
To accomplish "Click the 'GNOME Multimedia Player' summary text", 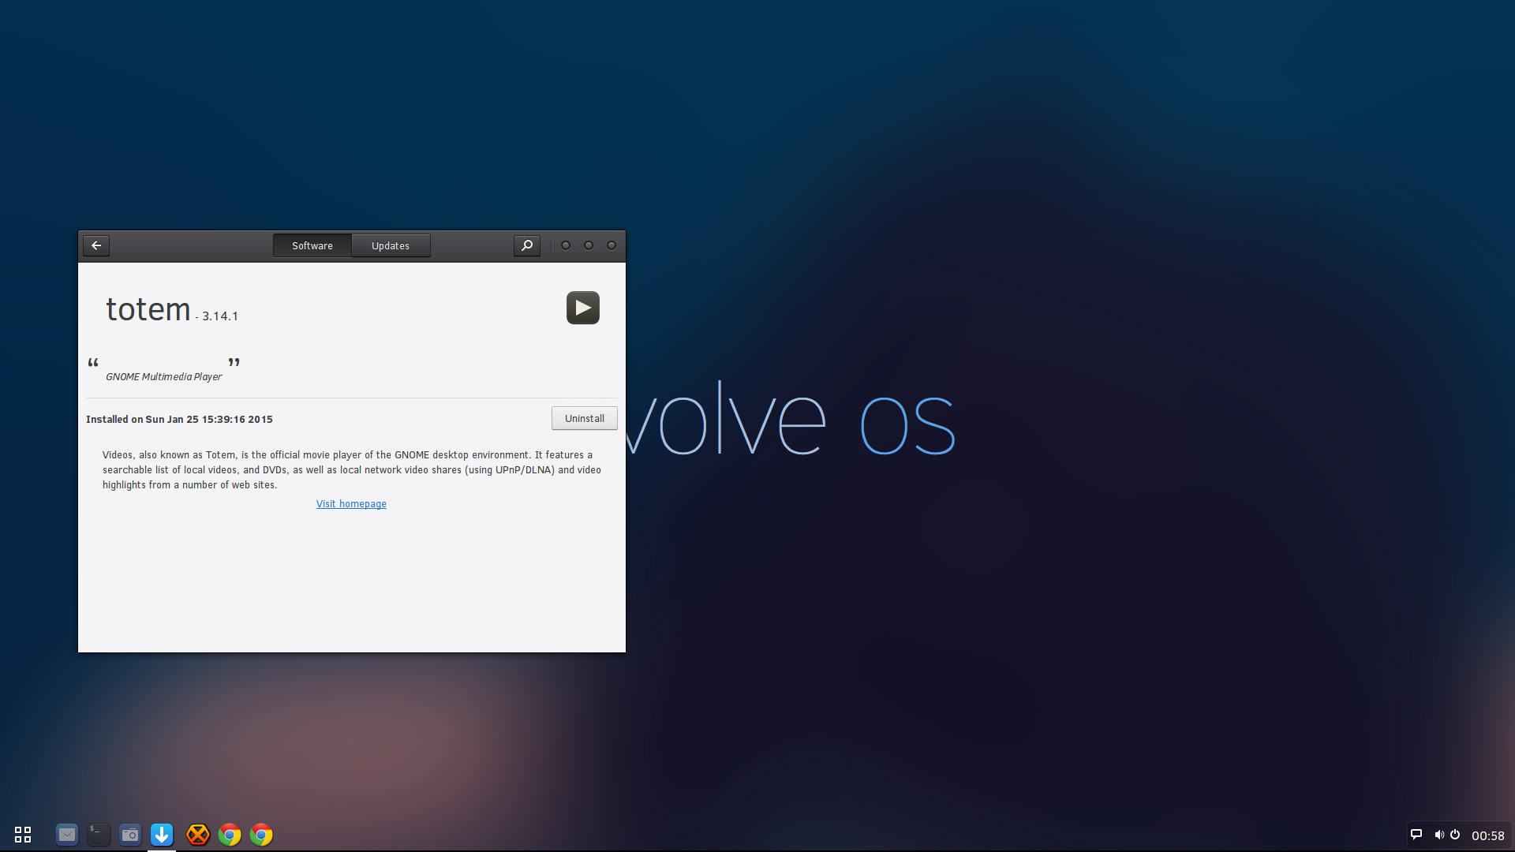I will coord(164,377).
